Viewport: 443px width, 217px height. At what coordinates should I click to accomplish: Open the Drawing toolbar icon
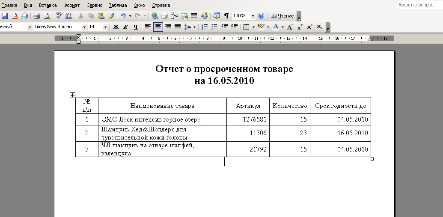tap(204, 16)
